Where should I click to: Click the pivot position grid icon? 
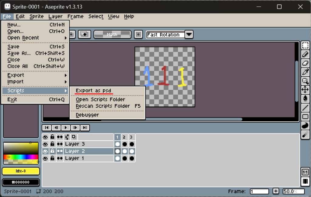point(138,34)
